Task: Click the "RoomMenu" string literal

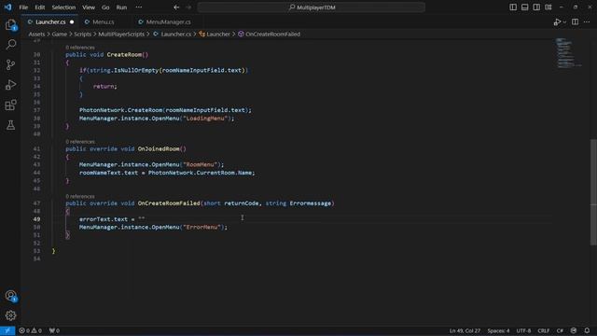Action: (201, 164)
